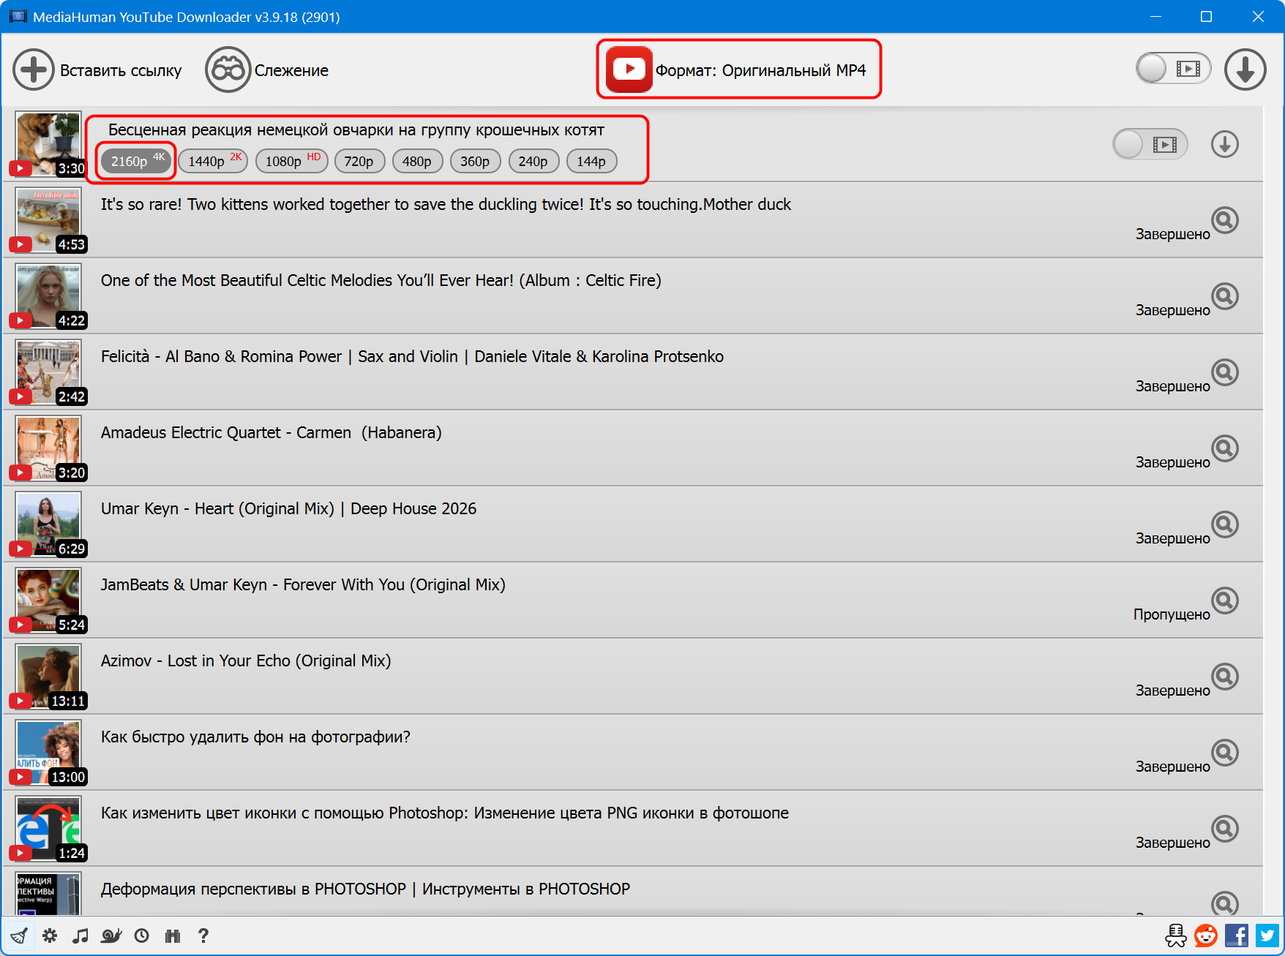1285x956 pixels.
Task: Choose the 1080p HD quality option
Action: click(x=291, y=161)
